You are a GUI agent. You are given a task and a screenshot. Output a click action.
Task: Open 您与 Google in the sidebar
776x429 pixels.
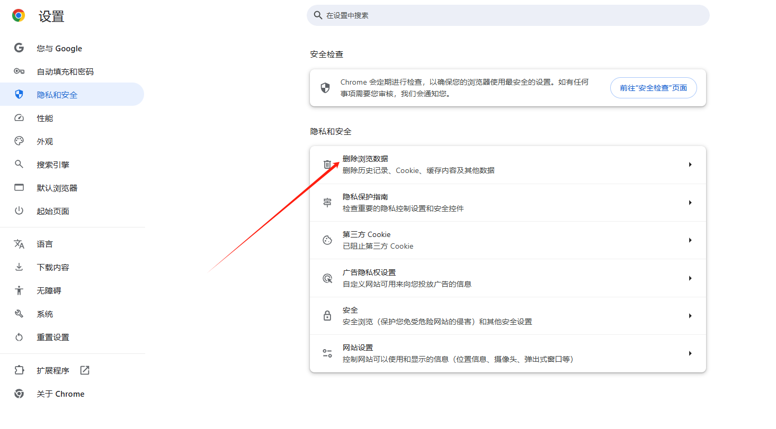72,48
